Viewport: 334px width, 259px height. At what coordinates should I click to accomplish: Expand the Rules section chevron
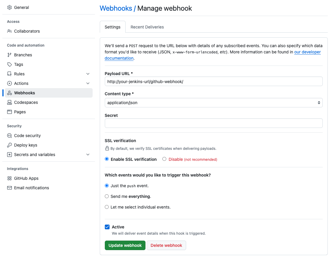[x=88, y=74]
